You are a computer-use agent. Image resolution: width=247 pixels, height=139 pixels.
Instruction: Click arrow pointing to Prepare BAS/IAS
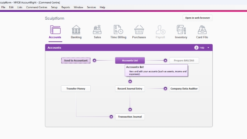pyautogui.click(x=165, y=60)
